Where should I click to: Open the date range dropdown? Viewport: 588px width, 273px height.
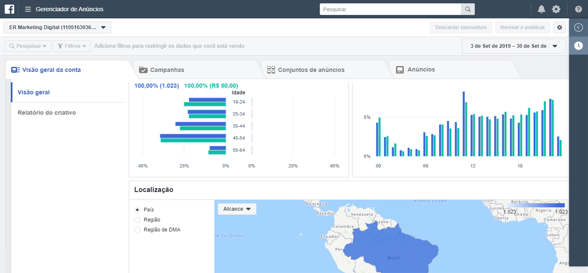(x=514, y=46)
